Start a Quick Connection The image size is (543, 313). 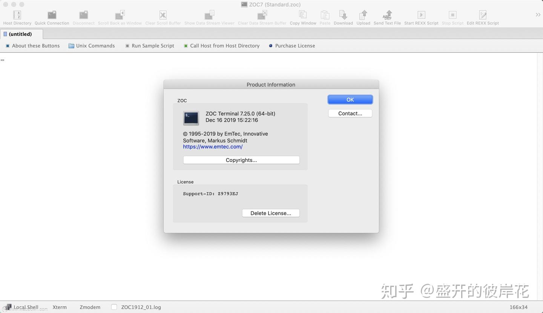click(x=52, y=16)
